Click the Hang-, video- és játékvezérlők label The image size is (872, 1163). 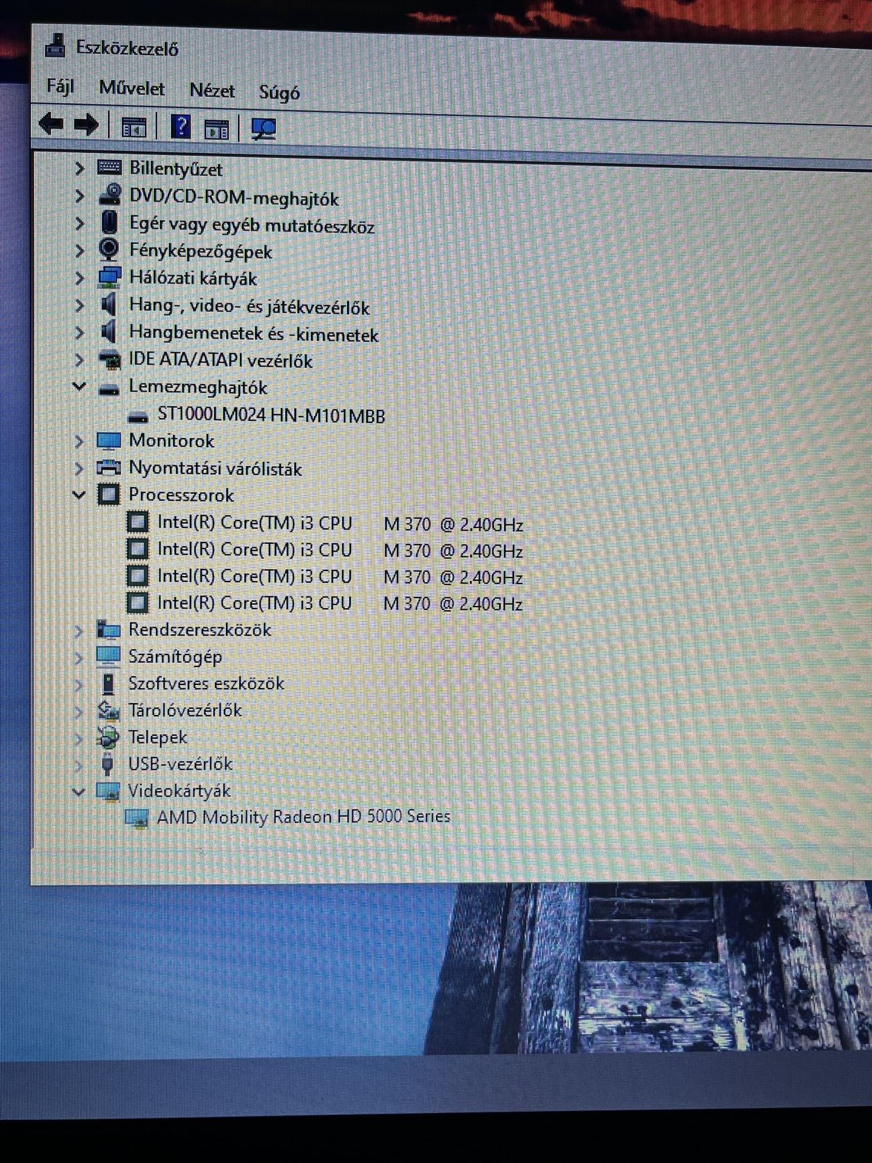pyautogui.click(x=250, y=306)
